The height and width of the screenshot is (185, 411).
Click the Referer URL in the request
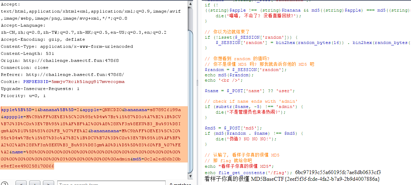point(75,75)
